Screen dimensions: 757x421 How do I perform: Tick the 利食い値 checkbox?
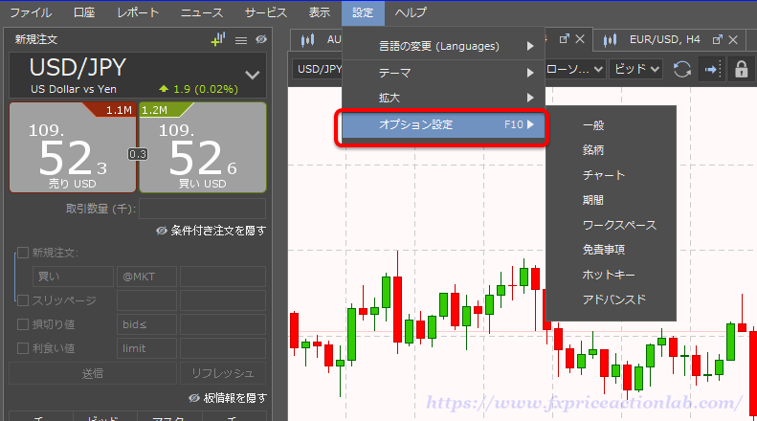[23, 348]
